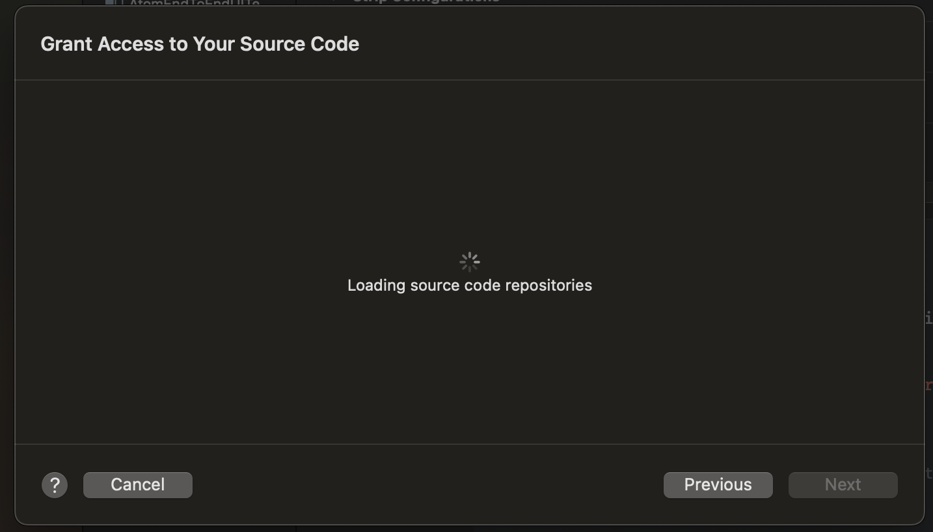Click the Strip Configurations header text

[x=426, y=2]
